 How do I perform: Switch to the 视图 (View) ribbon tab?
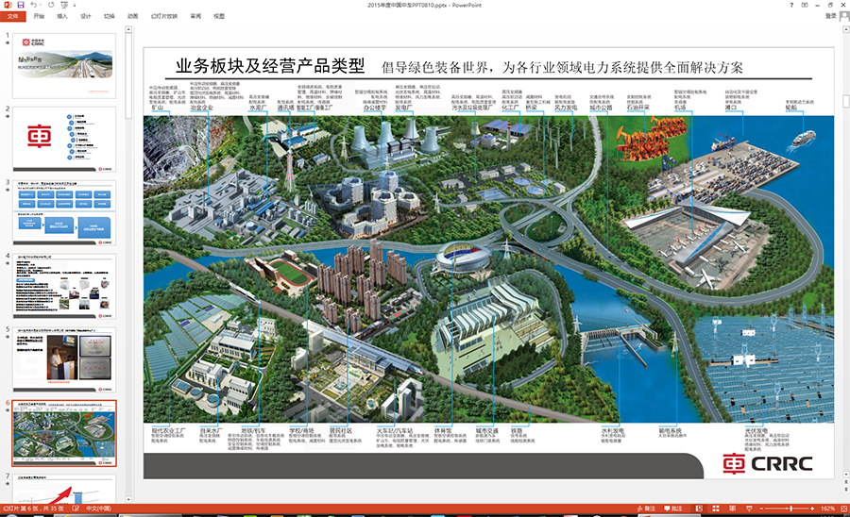[x=219, y=16]
